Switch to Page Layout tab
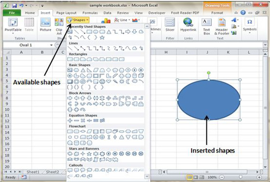The image size is (270, 182). point(67,13)
